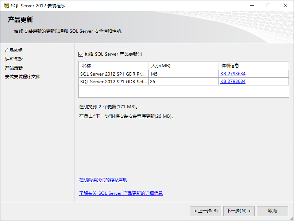Click the 名称 column header
This screenshot has width=294, height=221.
click(114, 66)
